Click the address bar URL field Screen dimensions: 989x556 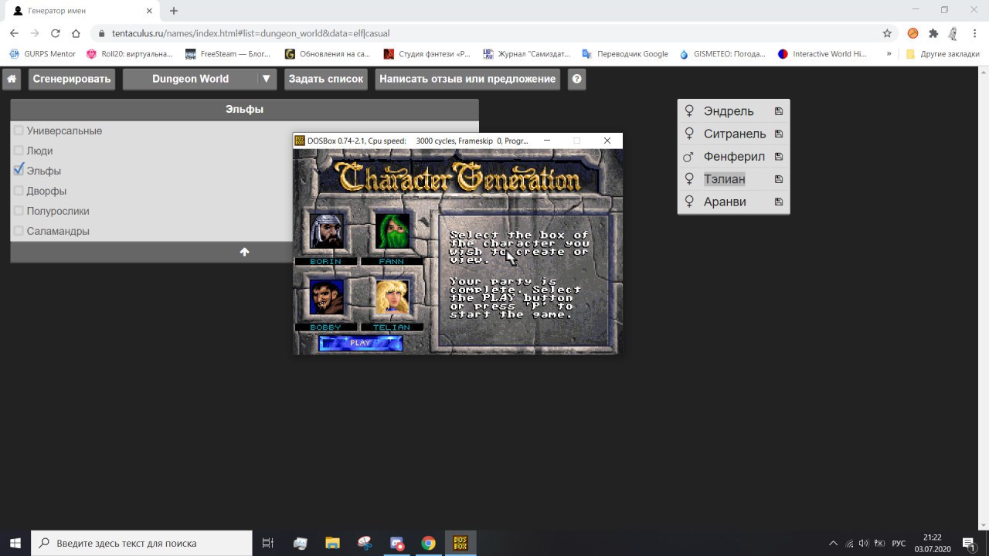tap(494, 33)
